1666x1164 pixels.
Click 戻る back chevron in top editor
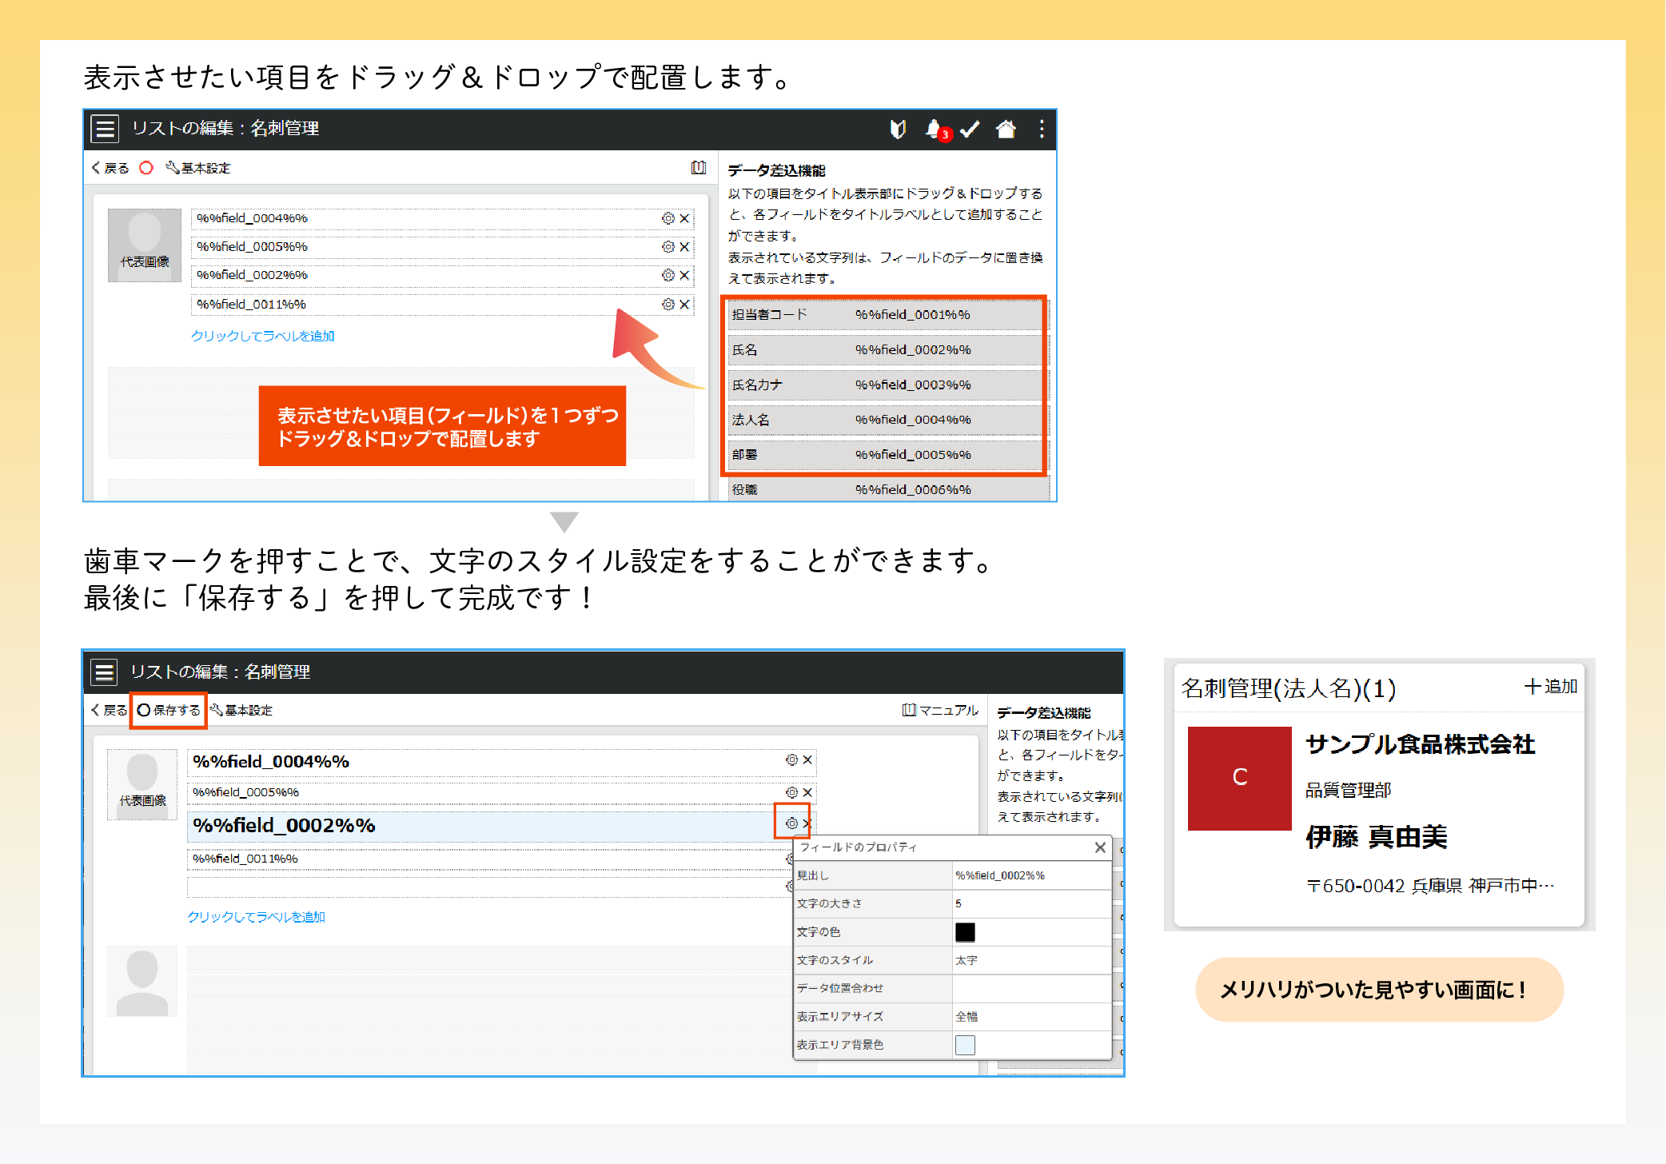tap(110, 168)
